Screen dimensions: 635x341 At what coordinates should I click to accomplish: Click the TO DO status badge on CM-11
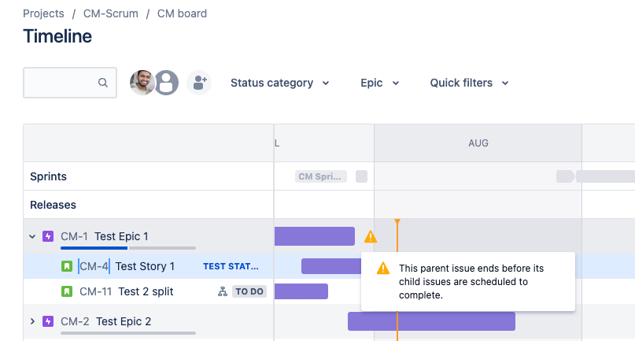tap(249, 291)
